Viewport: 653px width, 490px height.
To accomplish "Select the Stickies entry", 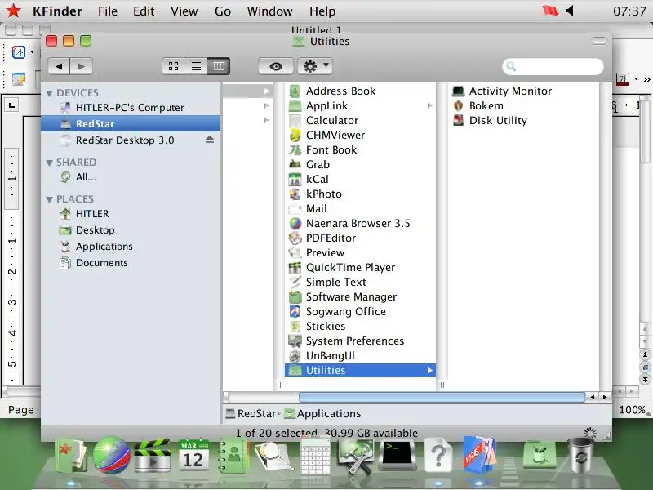I will click(360, 326).
